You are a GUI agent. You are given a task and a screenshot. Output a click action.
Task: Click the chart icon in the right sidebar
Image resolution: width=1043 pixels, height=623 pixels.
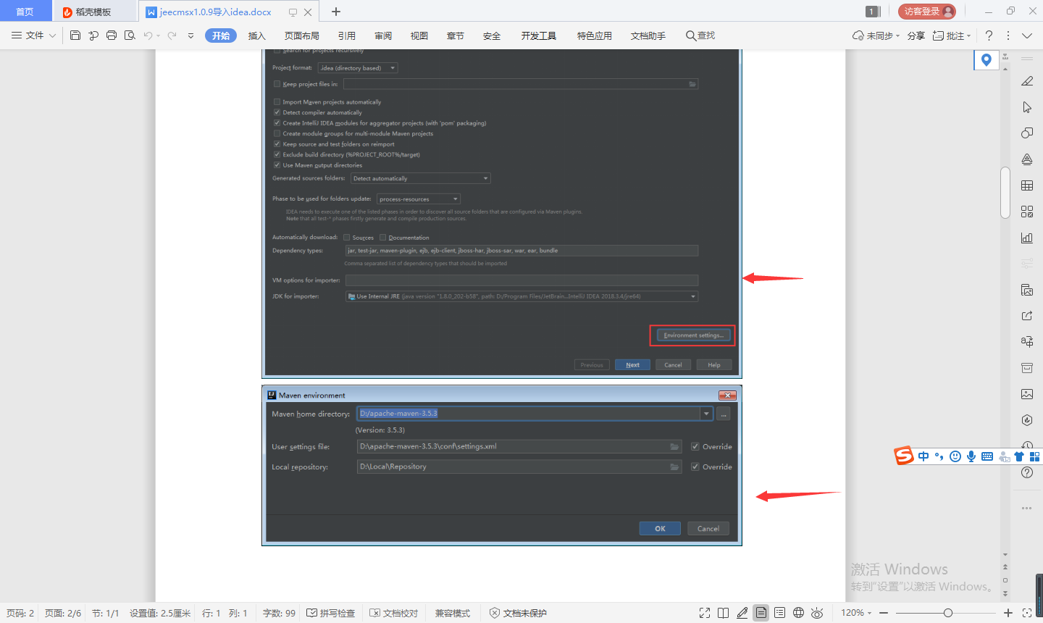(x=1027, y=238)
